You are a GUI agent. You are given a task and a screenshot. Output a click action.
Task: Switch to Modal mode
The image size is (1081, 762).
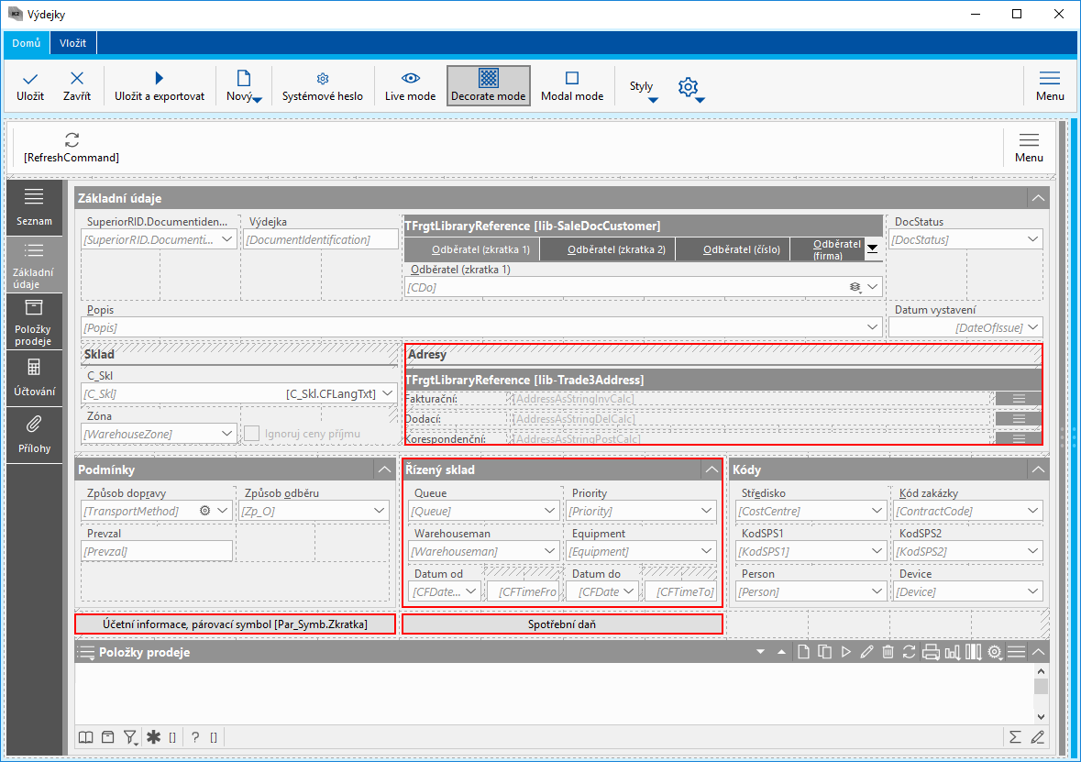point(571,86)
